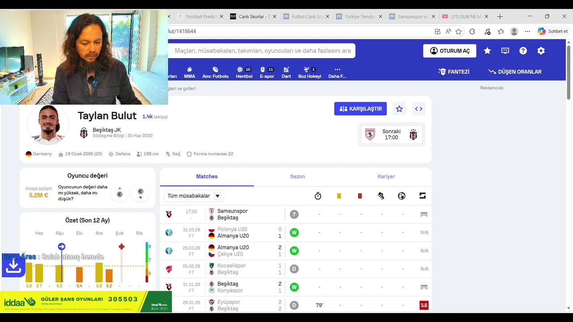Click Taylan Bulut player photo
Image resolution: width=573 pixels, height=322 pixels.
point(48,125)
